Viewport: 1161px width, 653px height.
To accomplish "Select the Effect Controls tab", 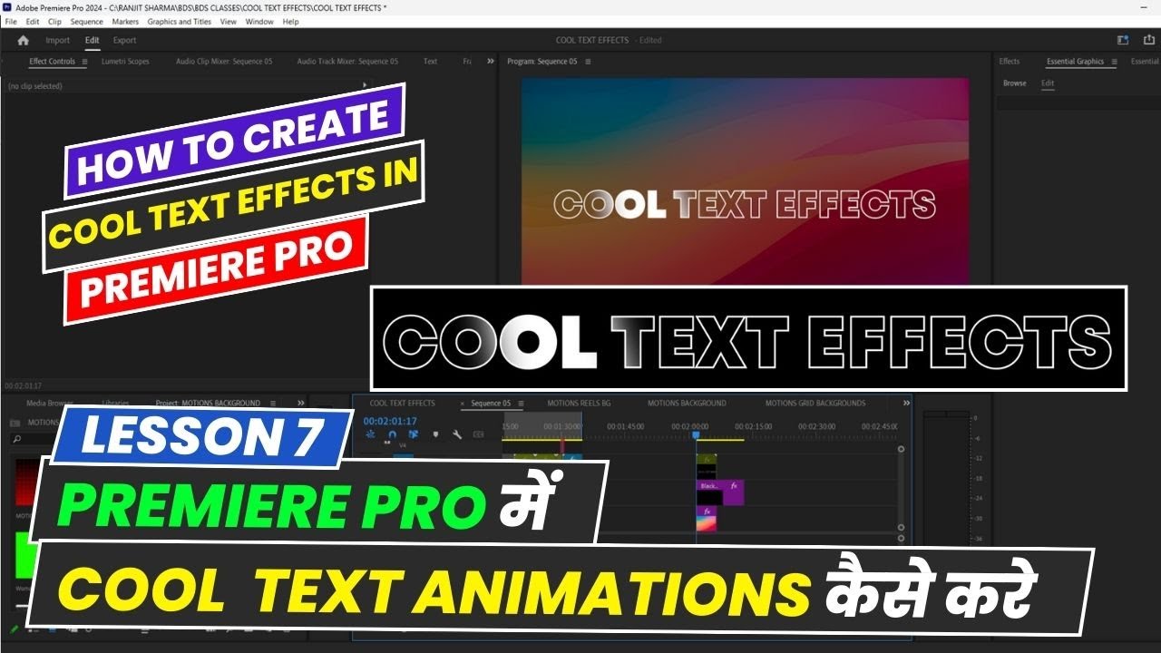I will tap(52, 62).
